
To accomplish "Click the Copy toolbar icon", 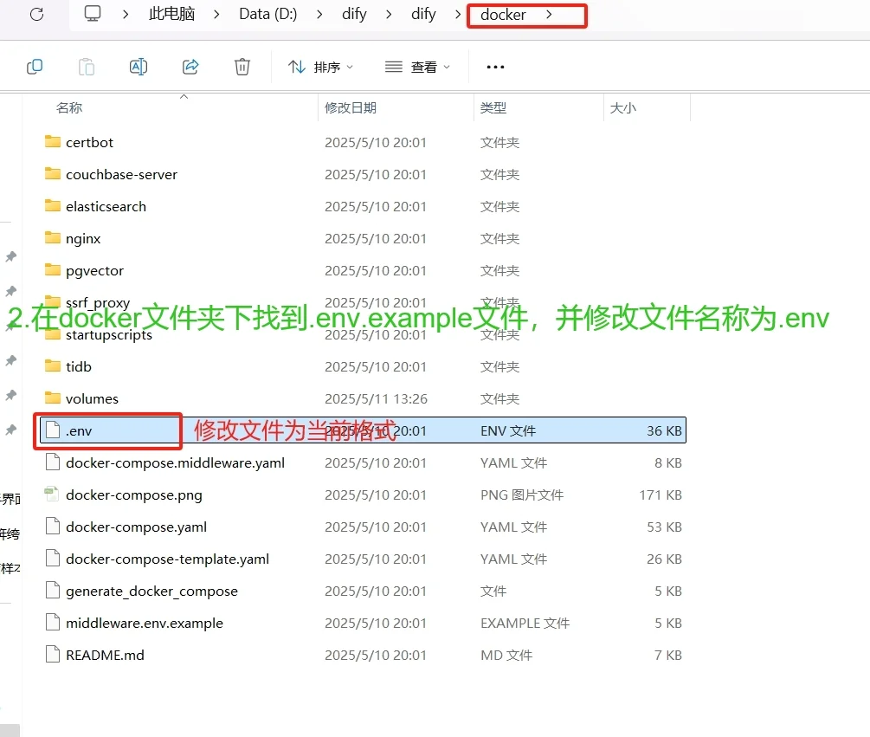I will pos(35,68).
